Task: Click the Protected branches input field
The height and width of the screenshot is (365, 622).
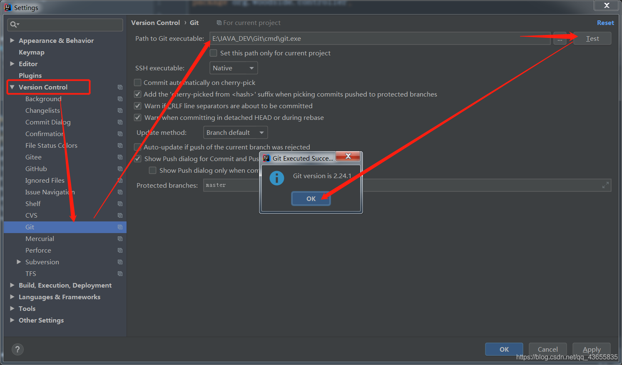Action: click(x=407, y=185)
